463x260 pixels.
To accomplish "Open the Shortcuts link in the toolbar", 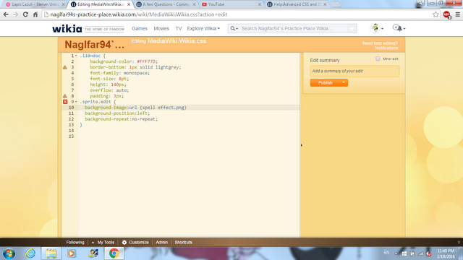I will 183,243.
